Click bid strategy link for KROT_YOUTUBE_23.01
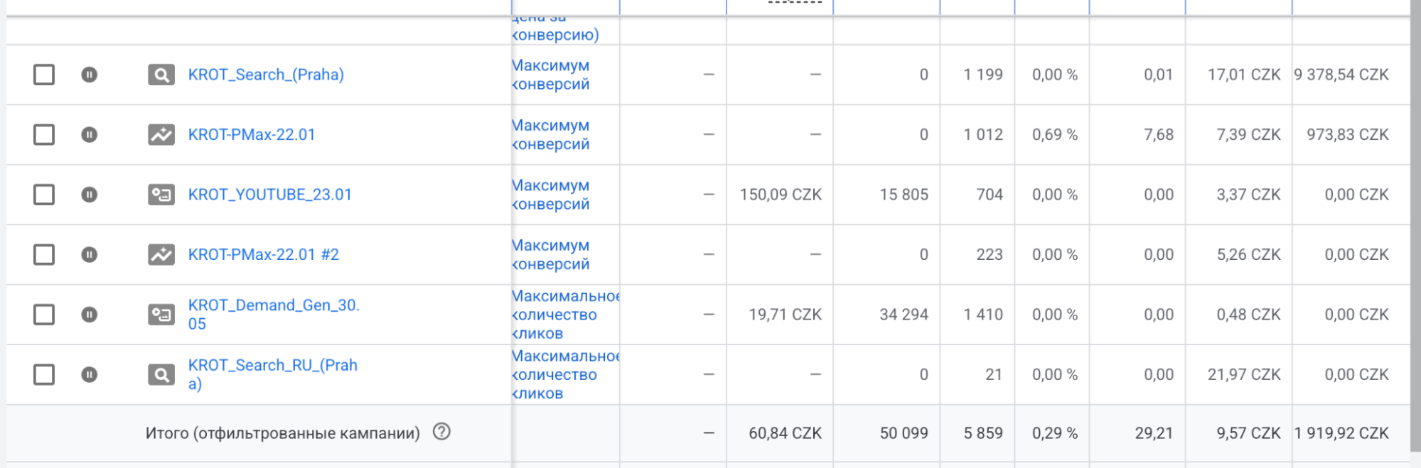 tap(552, 195)
